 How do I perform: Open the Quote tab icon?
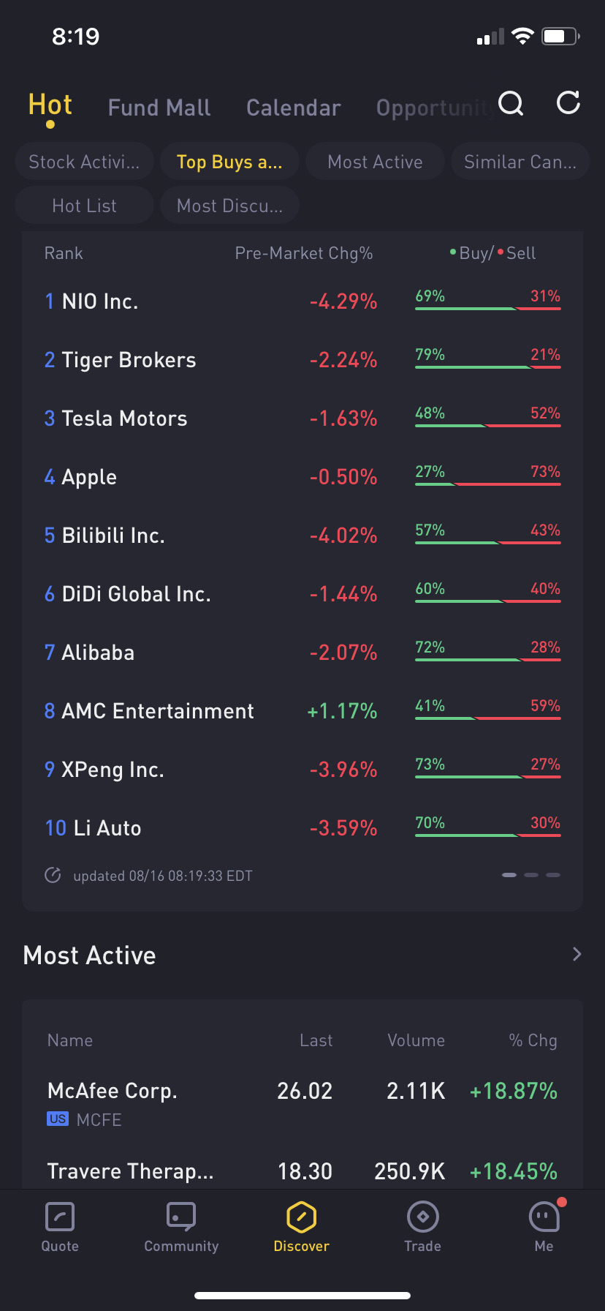pos(60,1218)
